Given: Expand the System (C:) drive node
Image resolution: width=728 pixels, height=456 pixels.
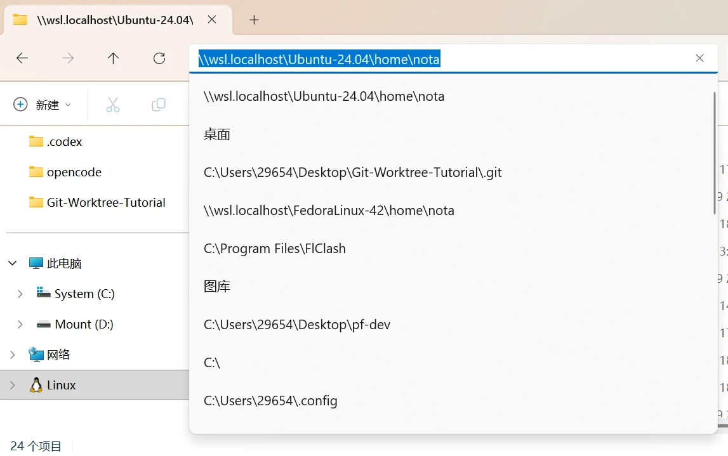Looking at the screenshot, I should click(20, 294).
